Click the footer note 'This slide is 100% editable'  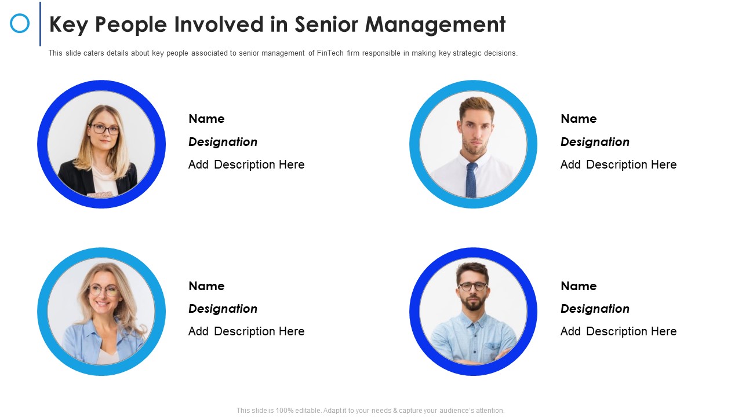pos(370,411)
